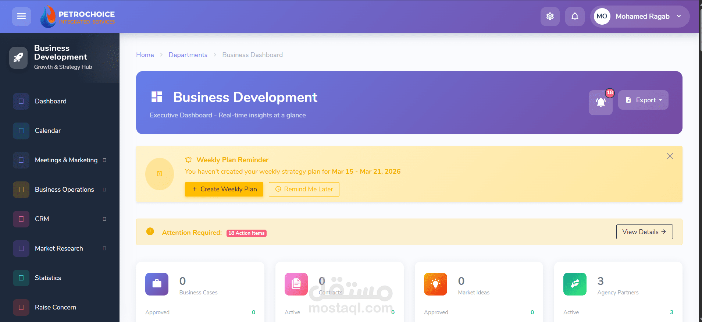Viewport: 702px width, 322px height.
Task: Expand the Market Research submenu
Action: click(104, 248)
